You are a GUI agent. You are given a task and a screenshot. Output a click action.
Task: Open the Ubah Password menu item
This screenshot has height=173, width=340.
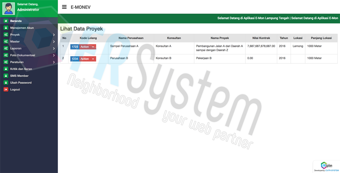tap(29, 83)
